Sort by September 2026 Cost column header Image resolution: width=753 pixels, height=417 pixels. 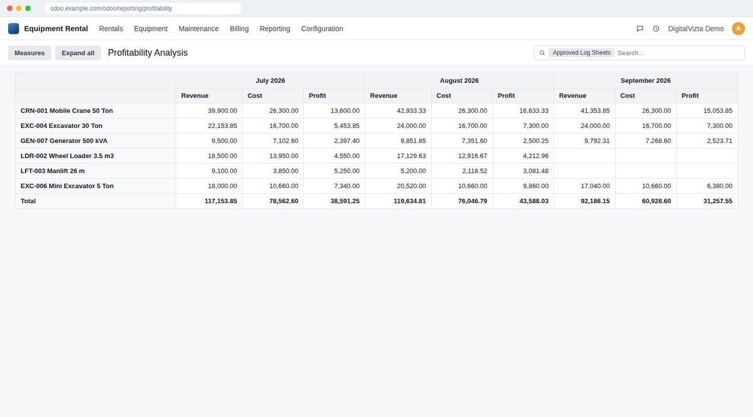pyautogui.click(x=646, y=95)
